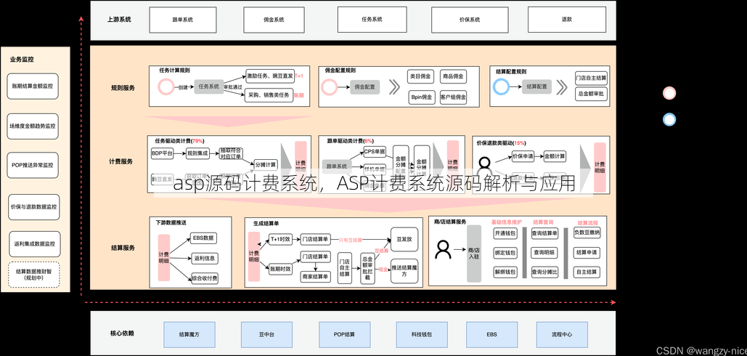Select the 绑定钱包 box
The image size is (747, 356).
click(505, 253)
